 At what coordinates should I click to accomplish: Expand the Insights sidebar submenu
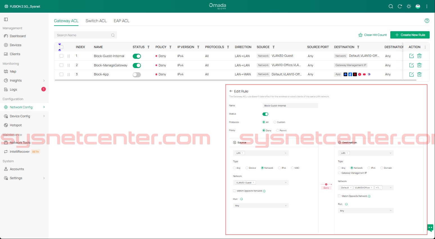tap(44, 80)
